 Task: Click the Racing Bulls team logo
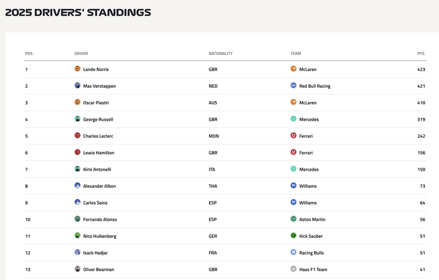click(x=294, y=253)
